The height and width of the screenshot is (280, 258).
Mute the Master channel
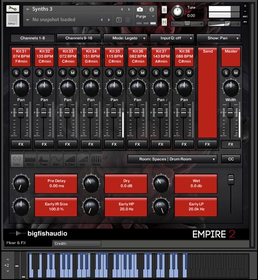pyautogui.click(x=236, y=73)
